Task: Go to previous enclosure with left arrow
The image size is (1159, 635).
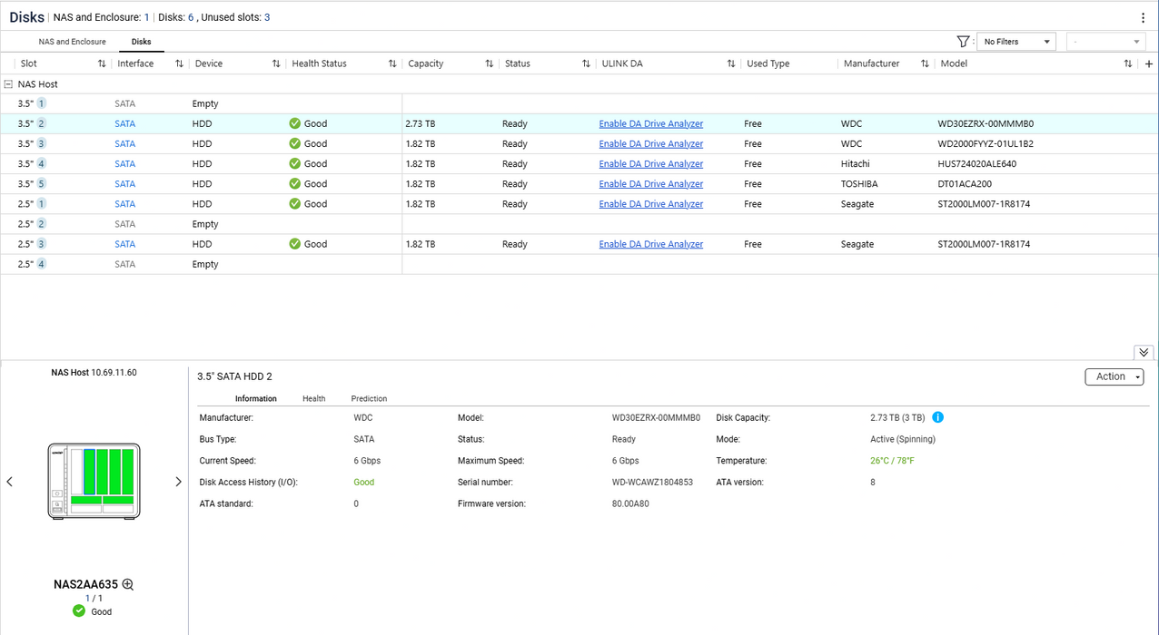Action: (x=10, y=482)
